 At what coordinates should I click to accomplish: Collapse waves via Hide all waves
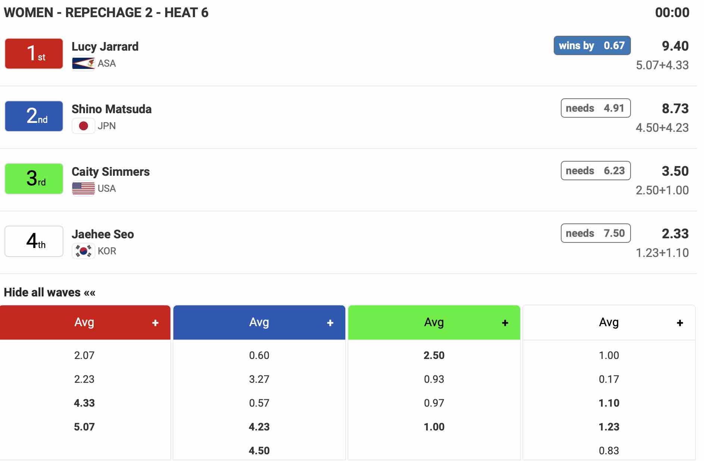[50, 292]
